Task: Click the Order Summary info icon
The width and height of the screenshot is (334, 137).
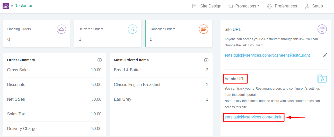Action: click(99, 60)
